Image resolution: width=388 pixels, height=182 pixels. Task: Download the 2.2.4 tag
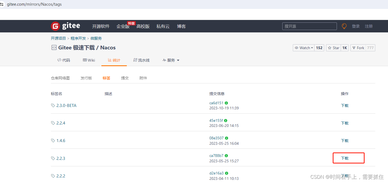(x=345, y=123)
